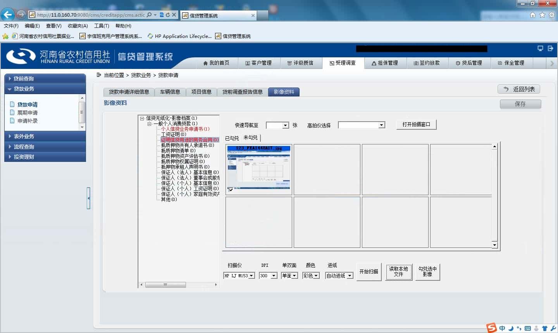Open the 担保管理 navigation tab
The width and height of the screenshot is (558, 333).
coord(385,63)
